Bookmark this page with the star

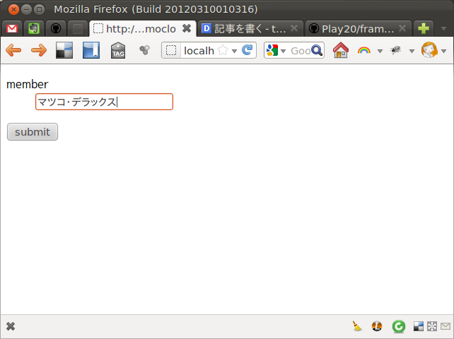click(x=223, y=50)
